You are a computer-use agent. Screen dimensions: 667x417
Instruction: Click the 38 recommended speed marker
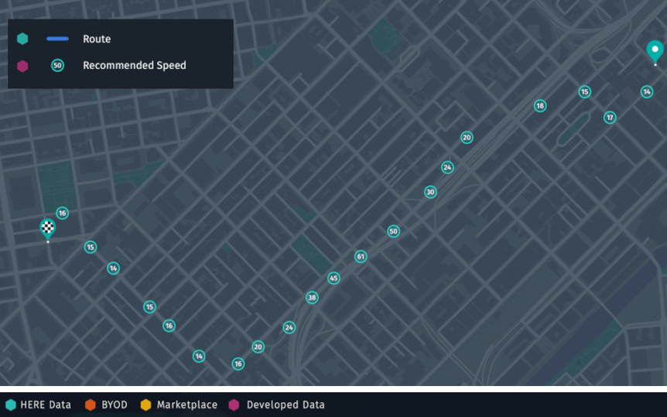(313, 297)
